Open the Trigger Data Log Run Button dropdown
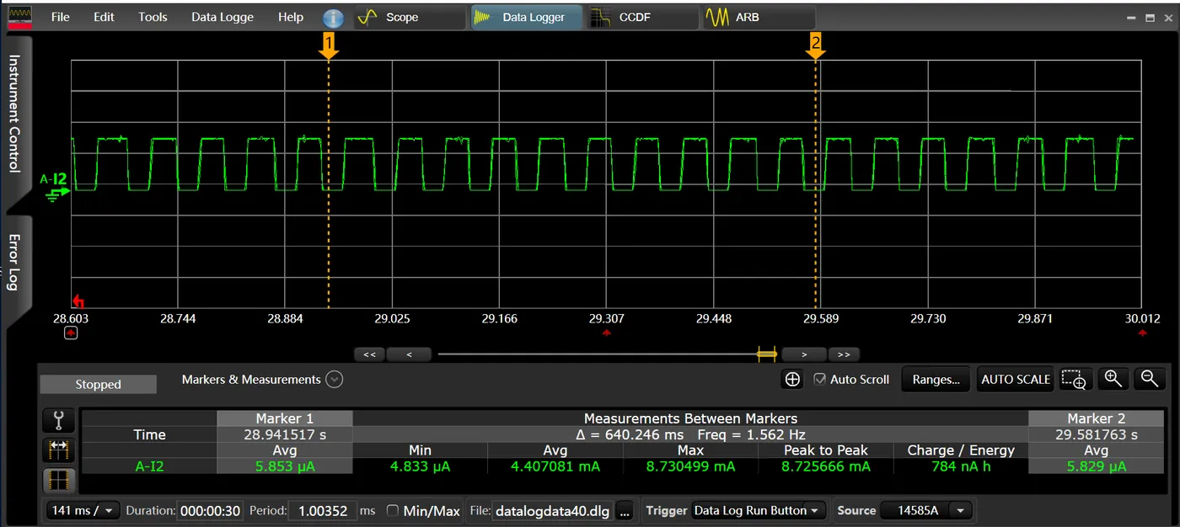1180x527 pixels. tap(758, 510)
